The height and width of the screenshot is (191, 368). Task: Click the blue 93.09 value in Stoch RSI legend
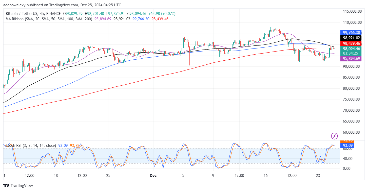[x=63, y=146]
